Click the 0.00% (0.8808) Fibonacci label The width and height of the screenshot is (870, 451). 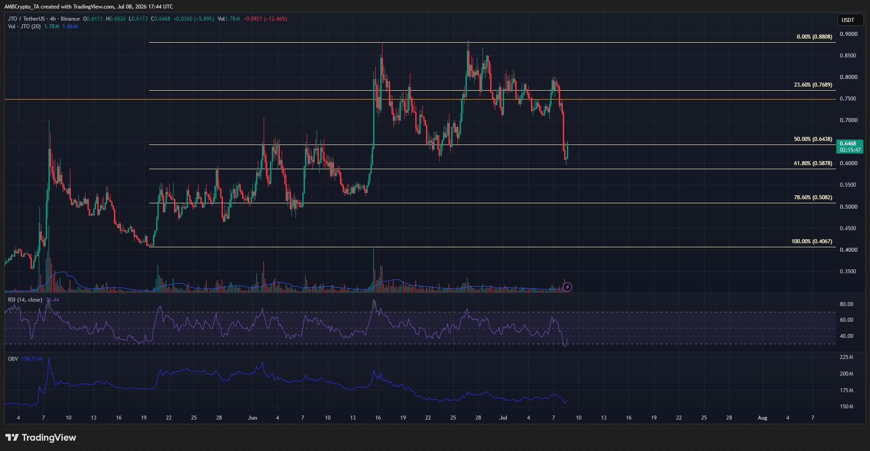click(814, 37)
